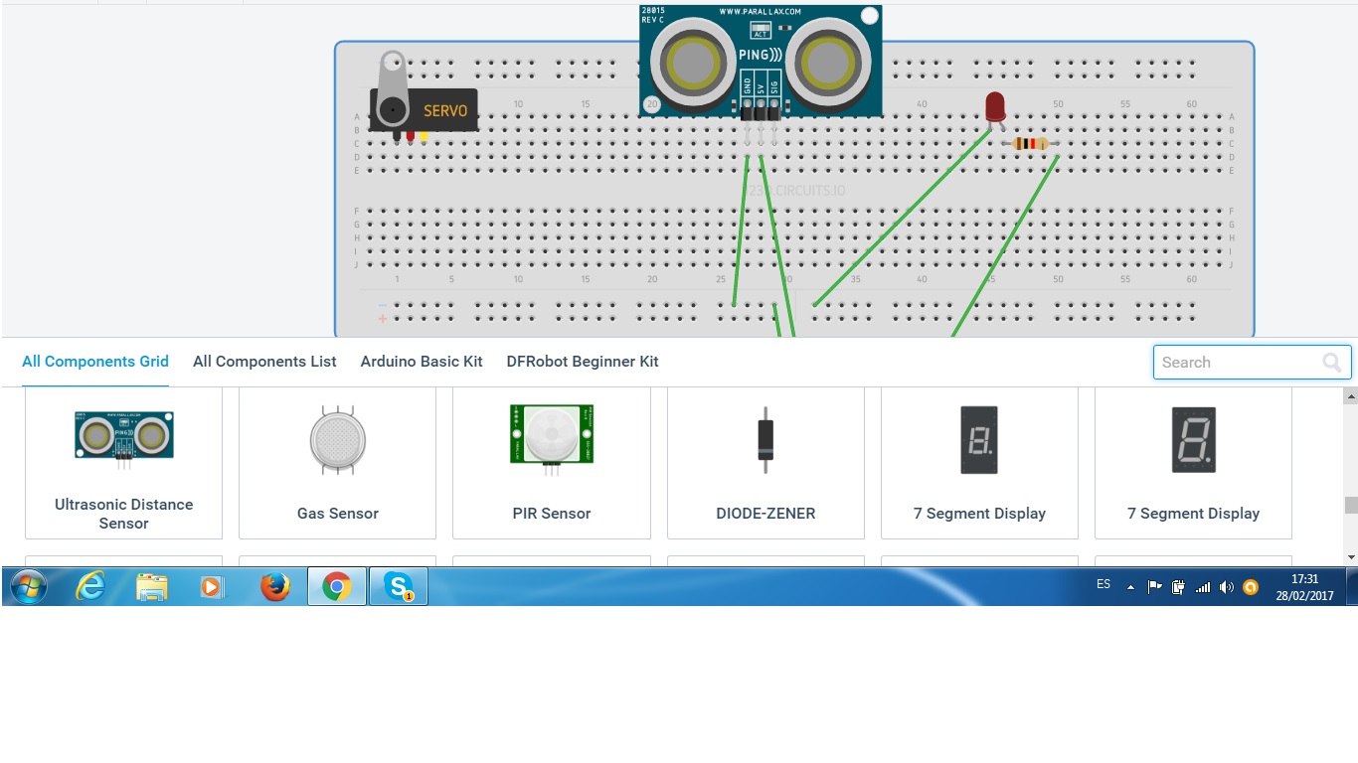Open the Arduino Basic Kit tab
Image resolution: width=1358 pixels, height=763 pixels.
coord(422,362)
